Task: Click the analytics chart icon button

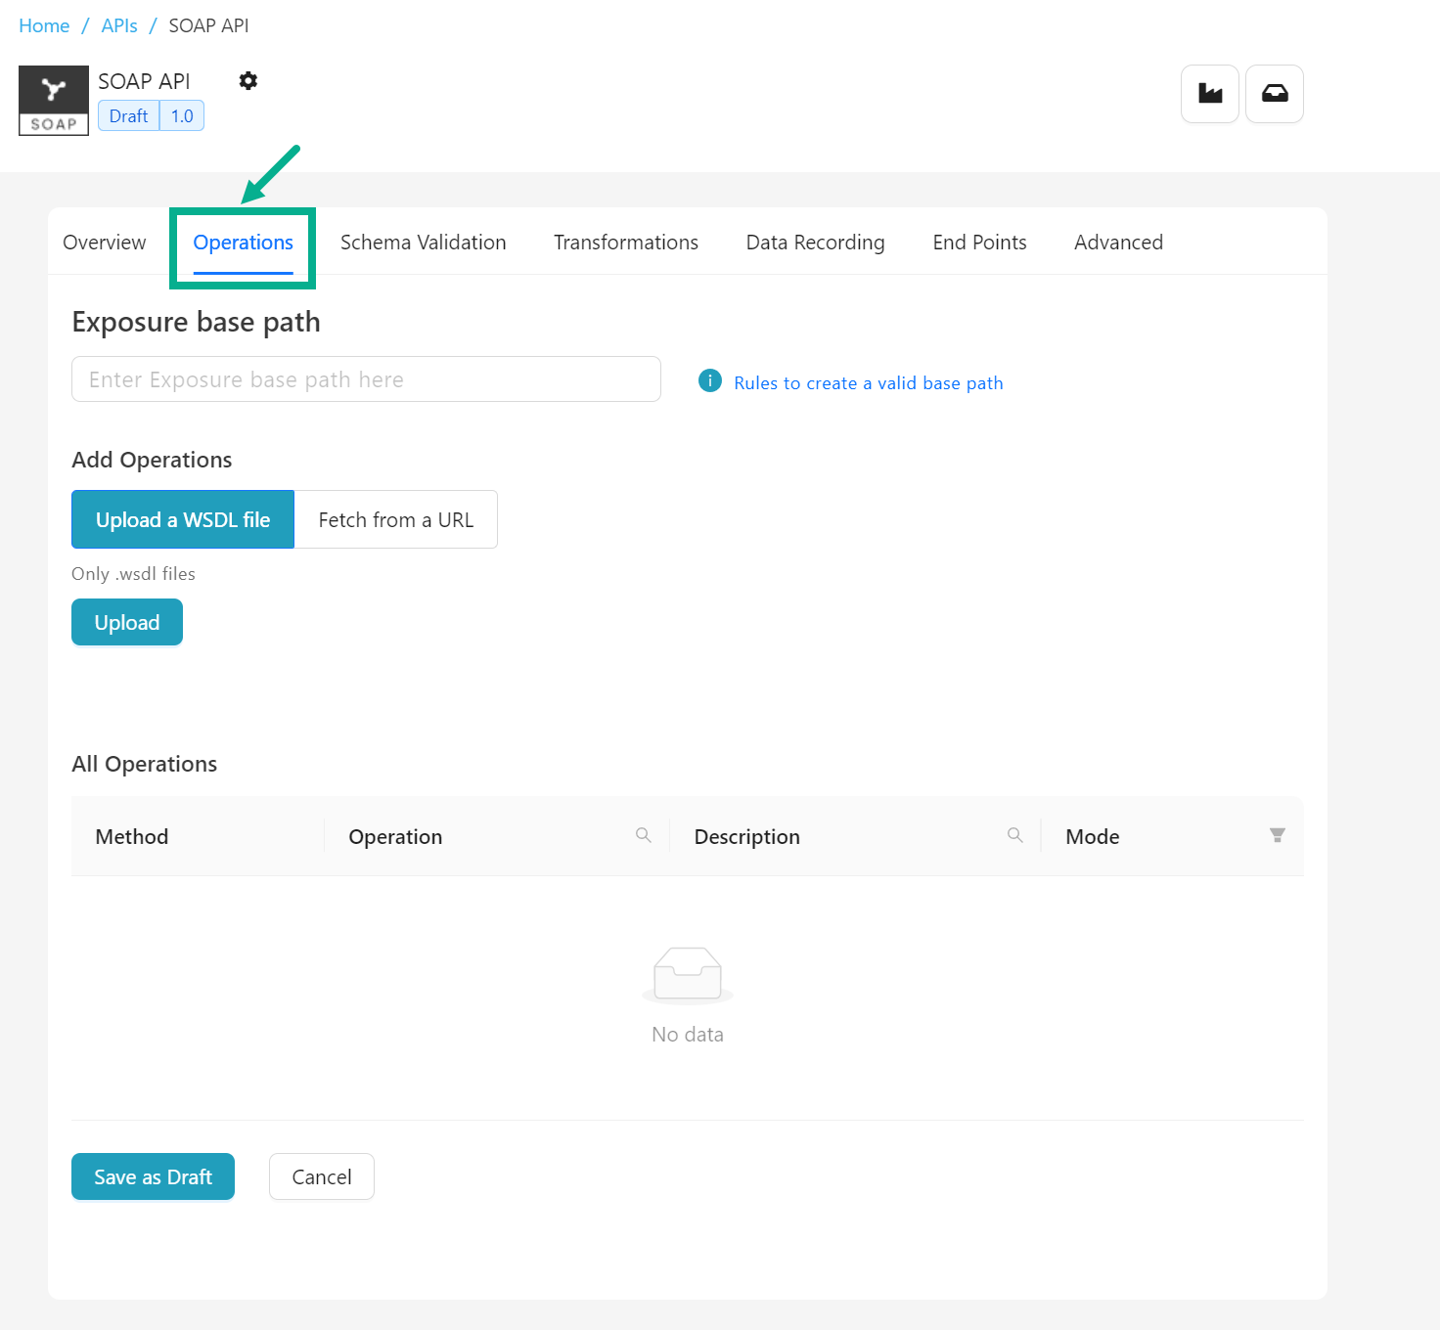Action: (x=1210, y=94)
